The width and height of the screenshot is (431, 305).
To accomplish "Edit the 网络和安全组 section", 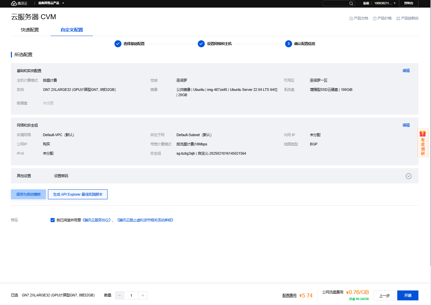I will tap(406, 125).
